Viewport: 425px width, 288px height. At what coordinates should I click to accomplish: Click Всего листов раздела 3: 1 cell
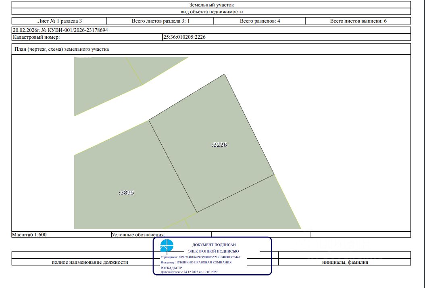(160, 21)
